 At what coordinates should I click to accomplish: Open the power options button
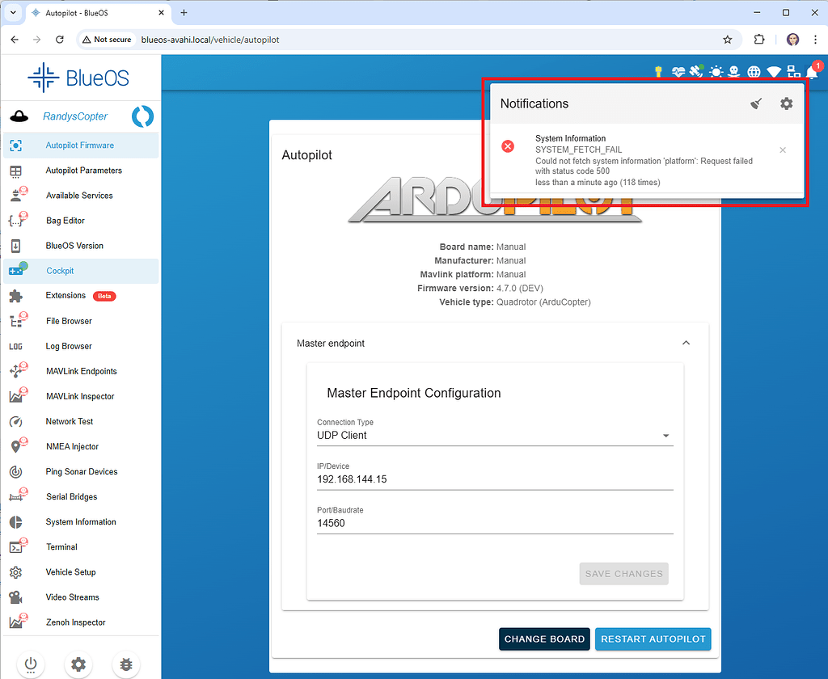coord(30,664)
